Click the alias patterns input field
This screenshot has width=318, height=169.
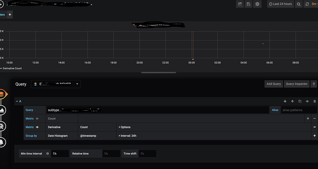pyautogui.click(x=299, y=110)
